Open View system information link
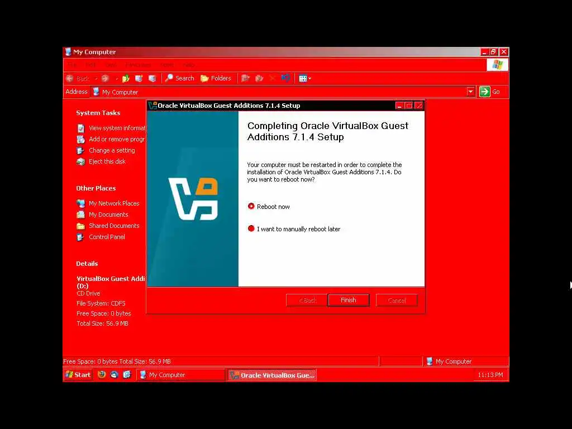This screenshot has width=572, height=429. (x=117, y=128)
